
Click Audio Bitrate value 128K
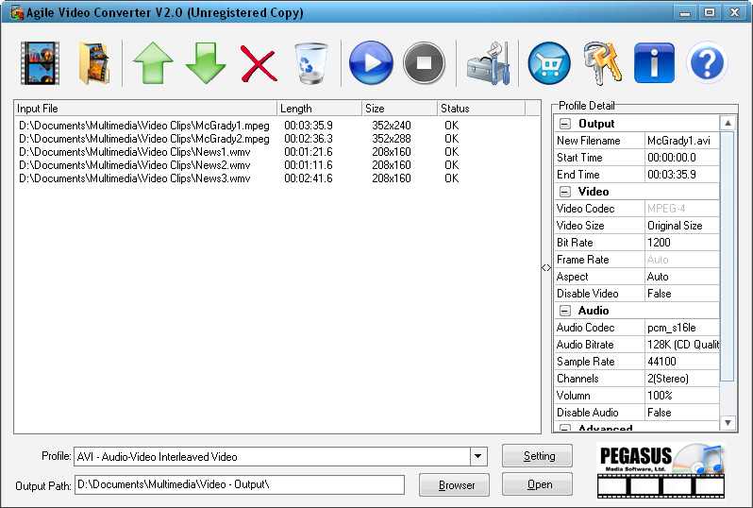tap(682, 345)
